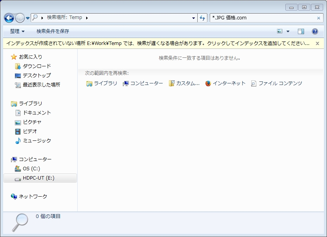This screenshot has height=237, width=327.
Task: Click the file search icon beside ファイル コンテンツ
Action: pyautogui.click(x=254, y=83)
